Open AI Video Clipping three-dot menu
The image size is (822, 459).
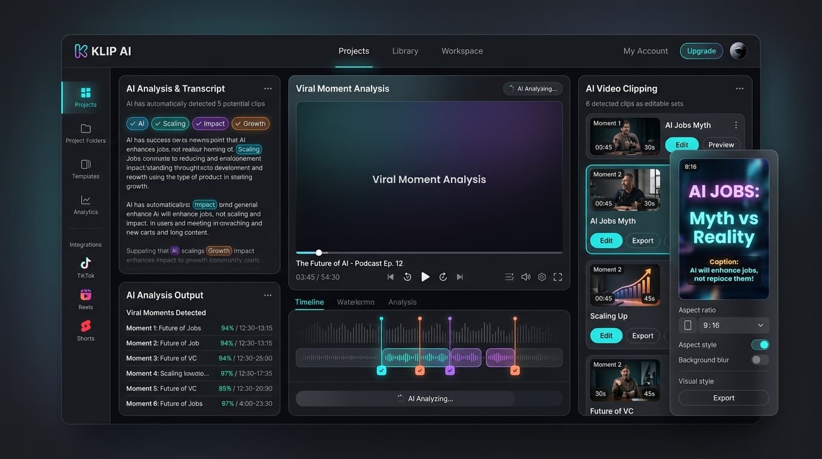pos(740,88)
